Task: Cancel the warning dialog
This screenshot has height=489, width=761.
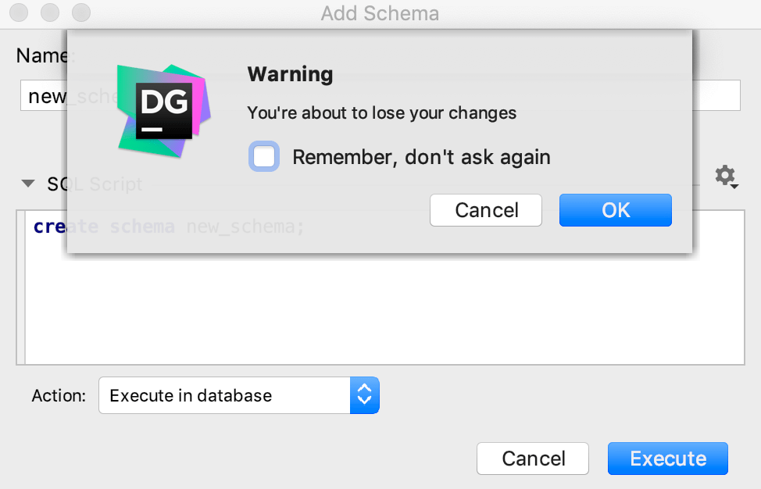Action: coord(485,209)
